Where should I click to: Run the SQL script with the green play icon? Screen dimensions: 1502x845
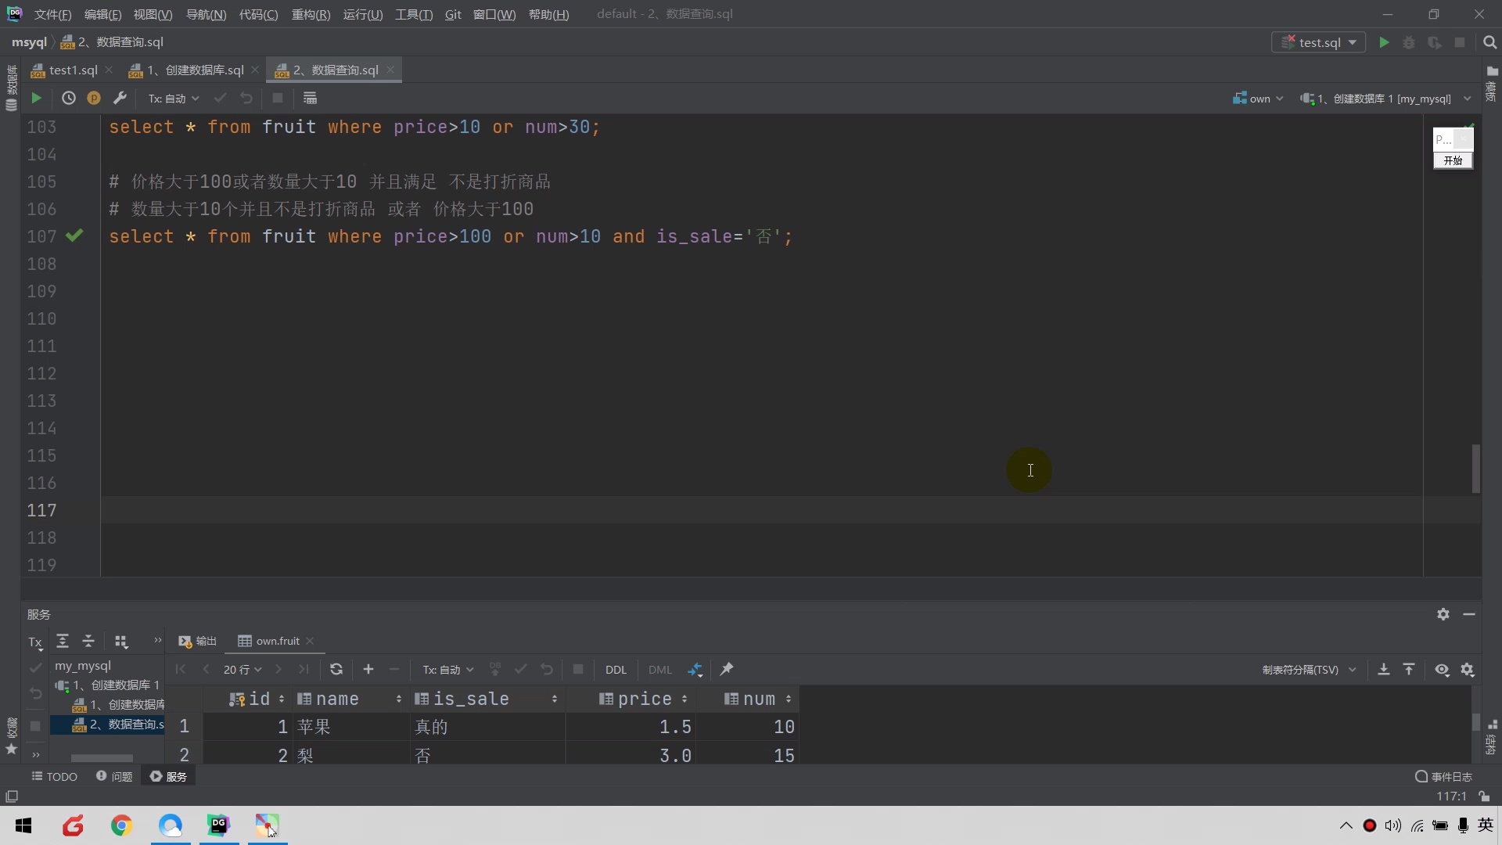pos(35,98)
